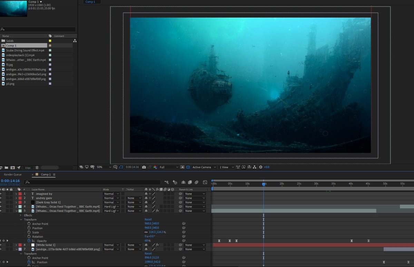Open the project flowchart icon beside Solids
The height and width of the screenshot is (267, 414).
click(75, 41)
